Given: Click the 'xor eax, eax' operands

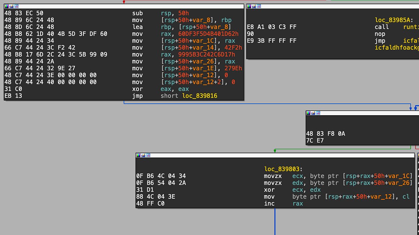Looking at the screenshot, I should 175,89.
